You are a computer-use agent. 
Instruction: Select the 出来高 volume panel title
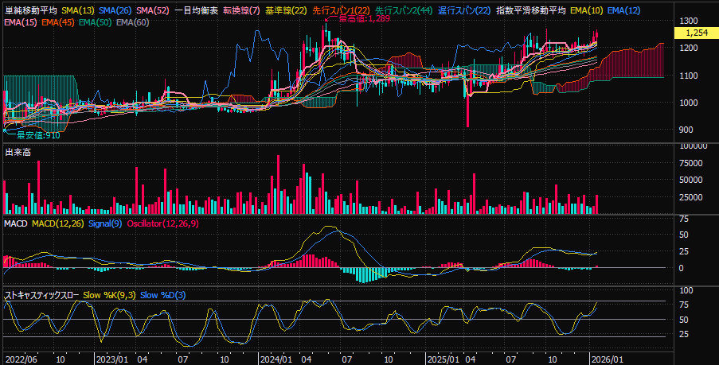pyautogui.click(x=18, y=151)
